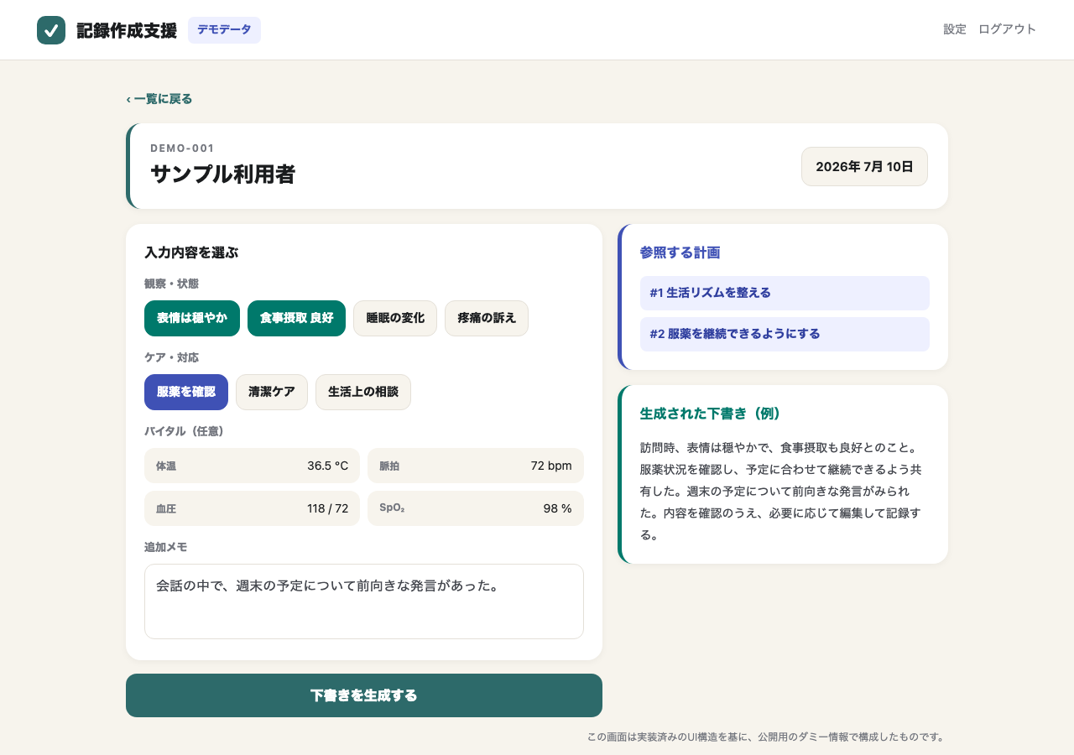The width and height of the screenshot is (1074, 755).
Task: Click the ケア・対応 section label
Action: 171,357
